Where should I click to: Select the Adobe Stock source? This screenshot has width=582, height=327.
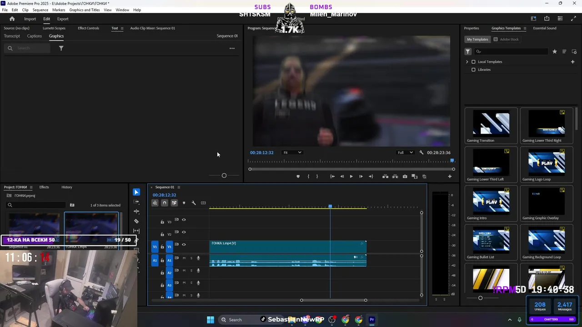pyautogui.click(x=506, y=40)
